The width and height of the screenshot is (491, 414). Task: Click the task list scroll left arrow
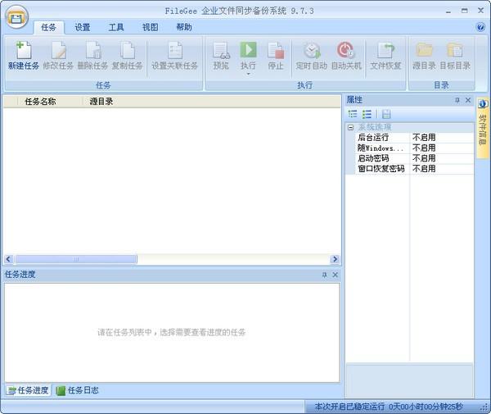tap(8, 259)
